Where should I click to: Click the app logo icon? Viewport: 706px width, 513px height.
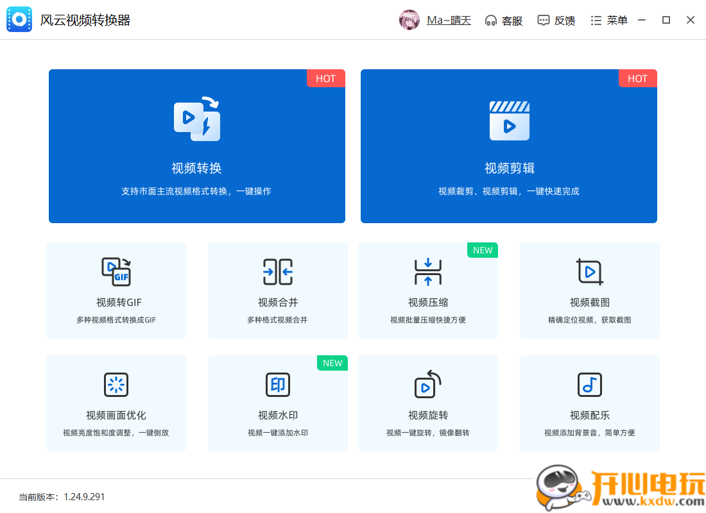tap(19, 19)
